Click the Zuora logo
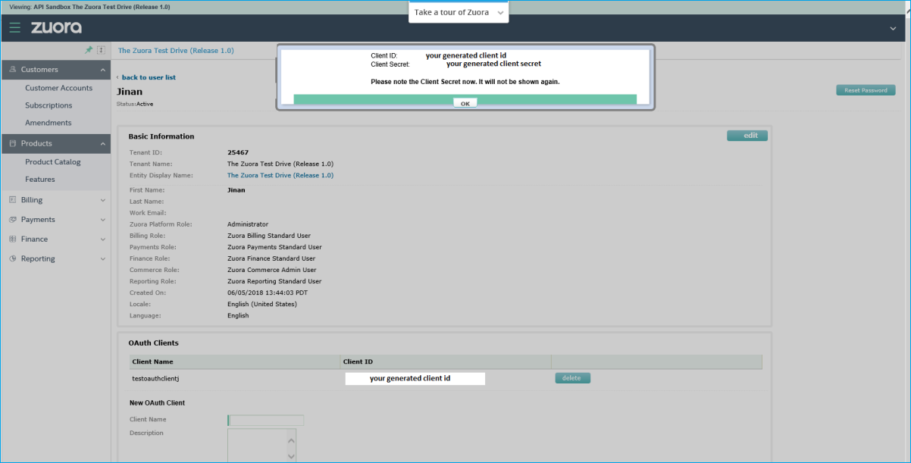Screen dimensions: 911x463 pos(56,28)
